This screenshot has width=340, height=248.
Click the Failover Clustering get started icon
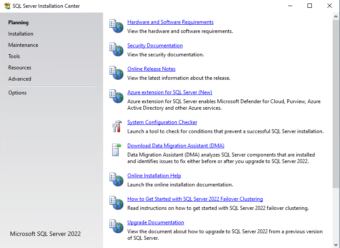(x=117, y=203)
